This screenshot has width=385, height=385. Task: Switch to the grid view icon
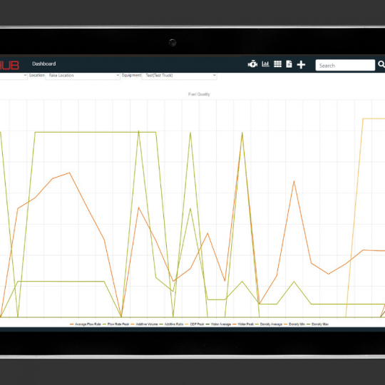[277, 64]
